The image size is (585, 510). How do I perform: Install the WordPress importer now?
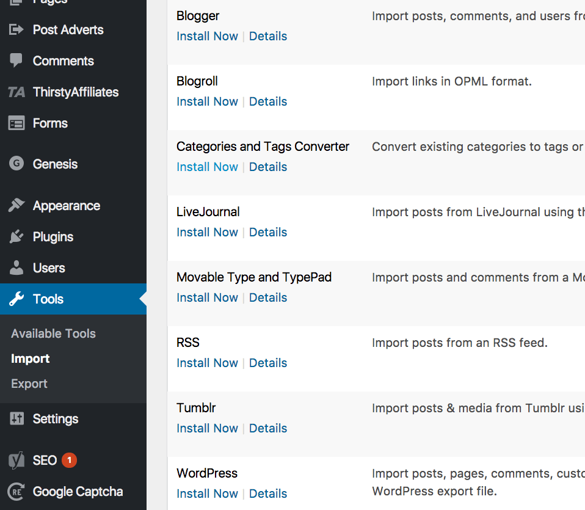(207, 494)
